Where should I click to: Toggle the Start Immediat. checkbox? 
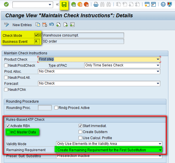pos(80,126)
